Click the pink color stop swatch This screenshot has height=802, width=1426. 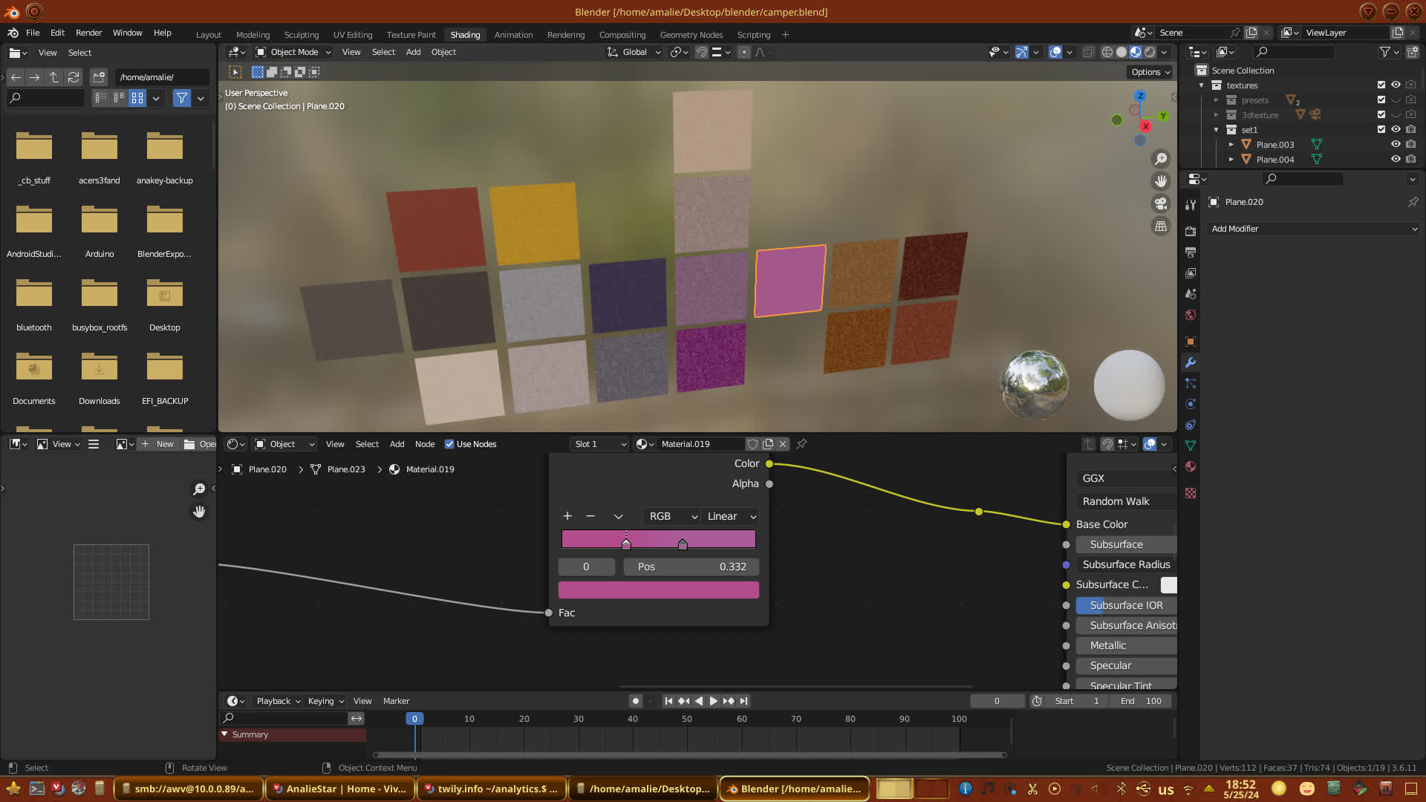pos(658,590)
